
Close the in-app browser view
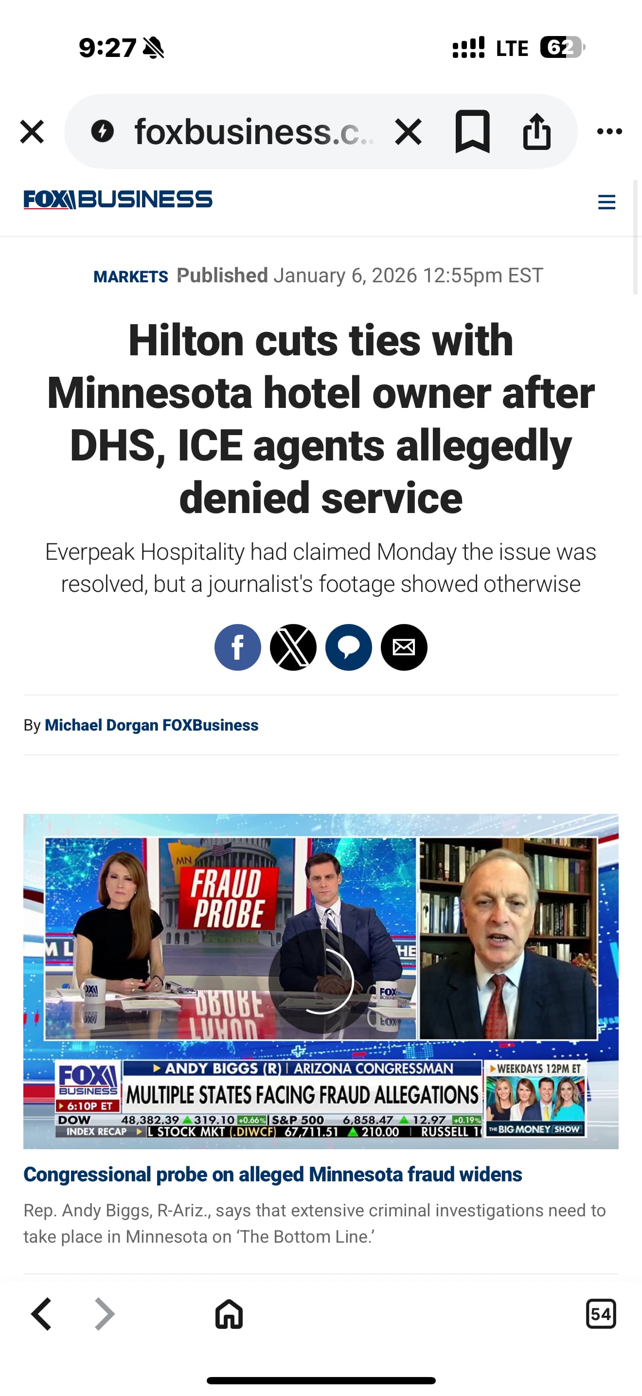click(32, 132)
